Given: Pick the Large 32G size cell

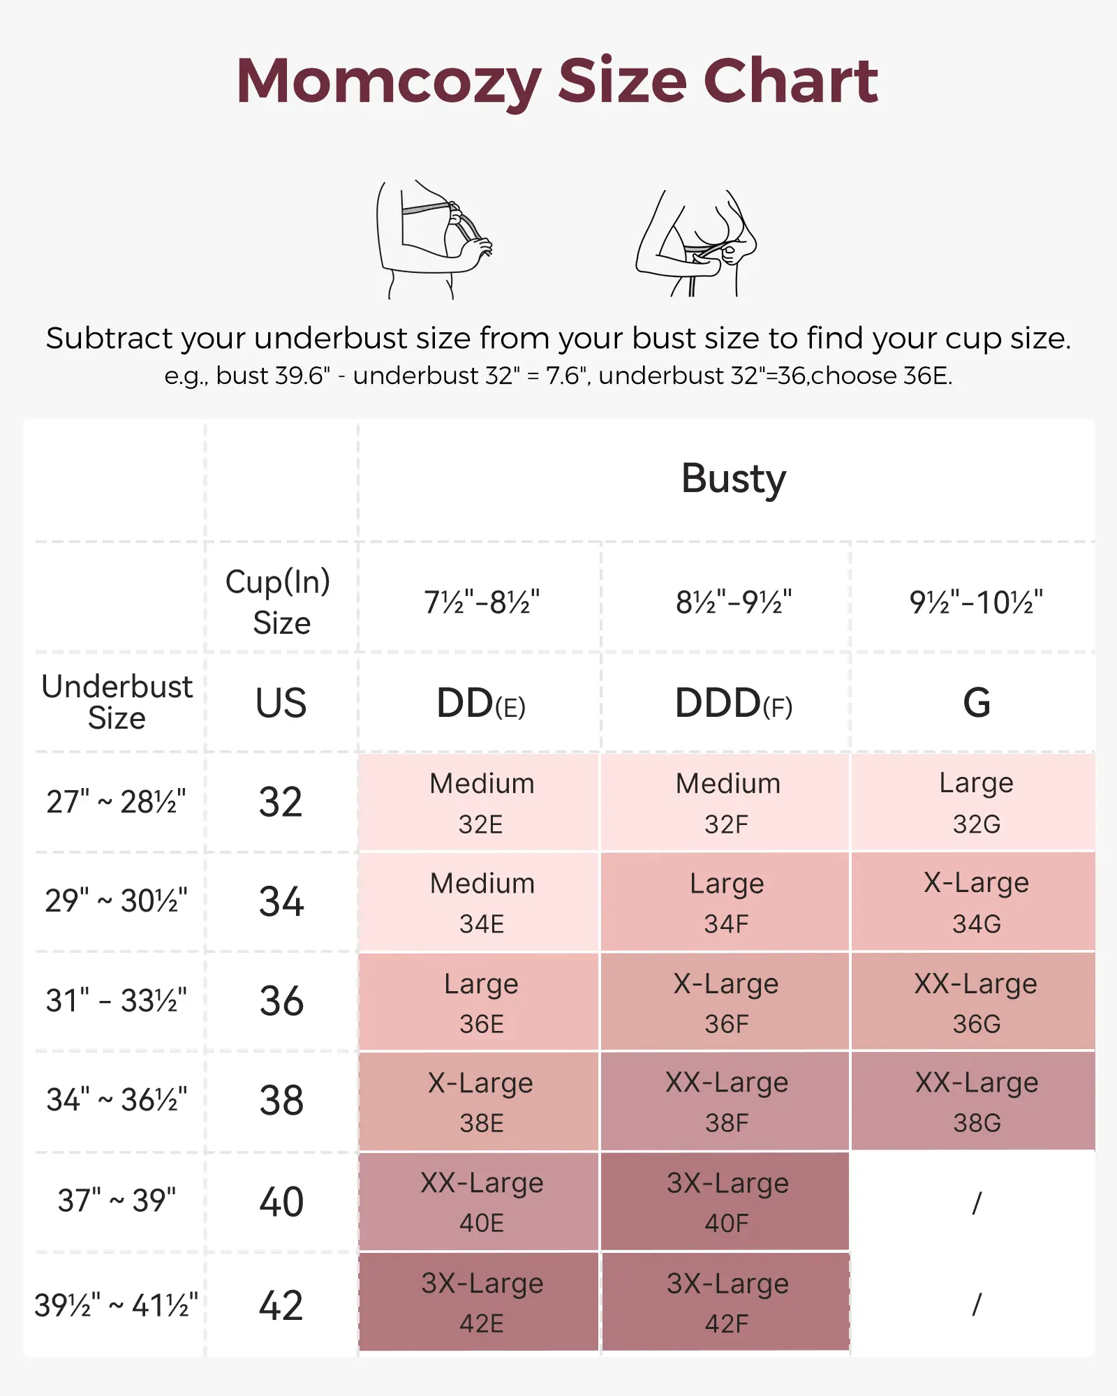Looking at the screenshot, I should (976, 803).
